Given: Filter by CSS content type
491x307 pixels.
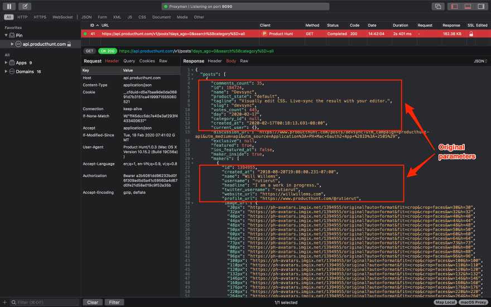Looking at the screenshot, I should pos(142,17).
